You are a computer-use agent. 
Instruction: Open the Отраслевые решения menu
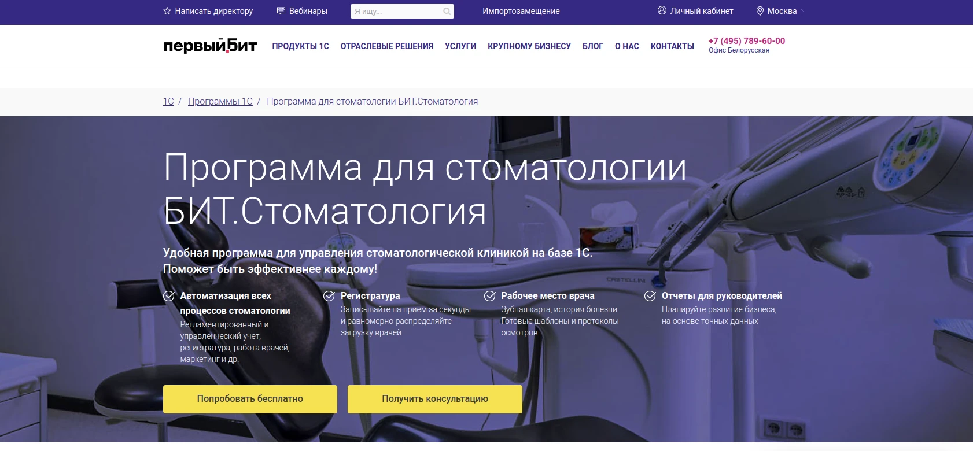coord(386,46)
